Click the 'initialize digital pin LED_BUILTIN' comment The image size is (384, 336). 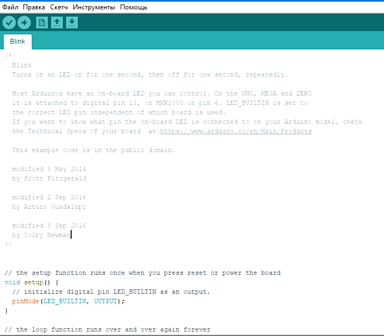tap(111, 292)
